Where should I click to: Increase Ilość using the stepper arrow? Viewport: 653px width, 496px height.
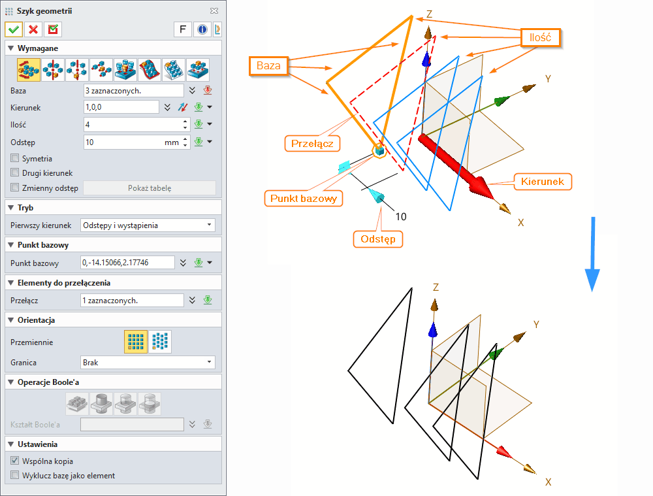[185, 122]
